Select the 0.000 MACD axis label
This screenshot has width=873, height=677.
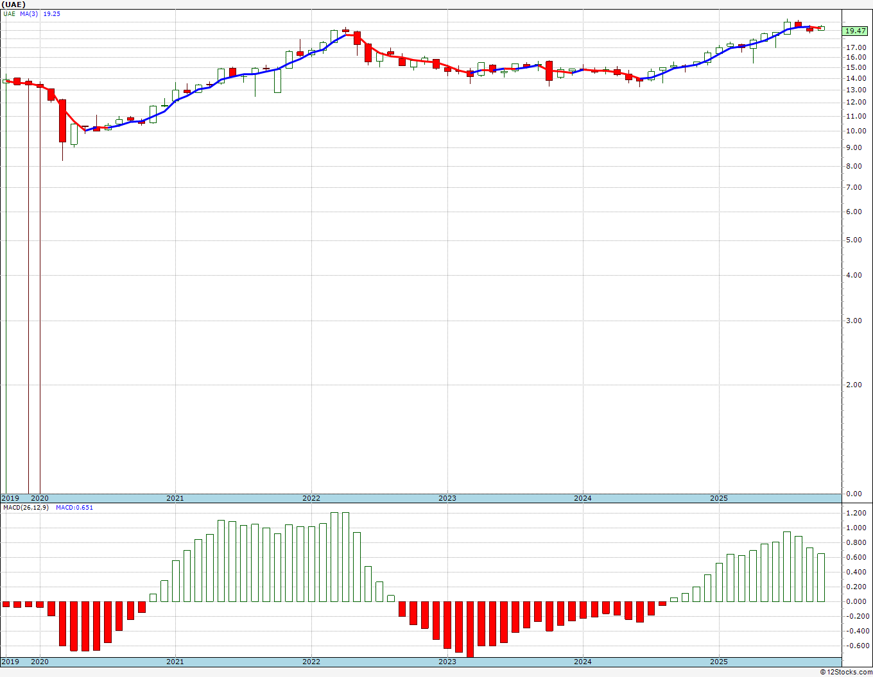click(x=856, y=601)
